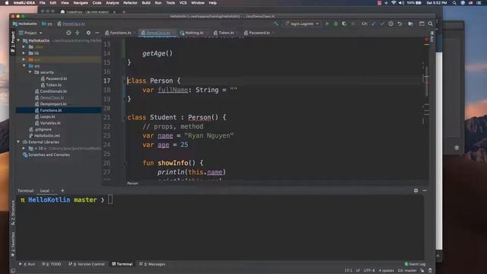Image resolution: width=487 pixels, height=274 pixels.
Task: Click UTF-8 encoding in status bar
Action: click(369, 271)
